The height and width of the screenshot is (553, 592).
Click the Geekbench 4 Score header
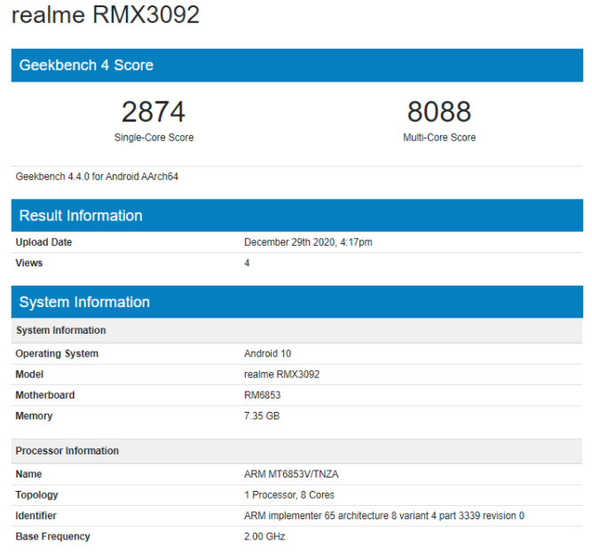(x=86, y=65)
